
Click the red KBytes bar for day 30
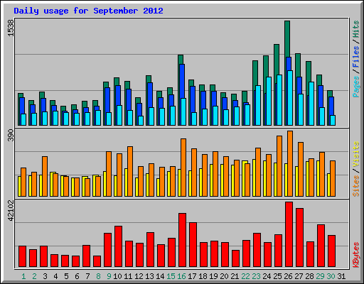click(x=331, y=251)
